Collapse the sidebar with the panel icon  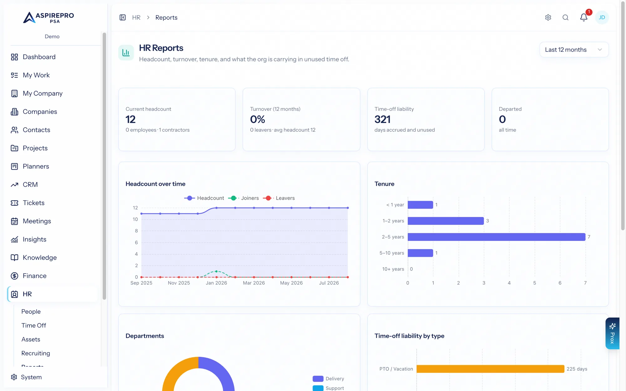(x=123, y=18)
